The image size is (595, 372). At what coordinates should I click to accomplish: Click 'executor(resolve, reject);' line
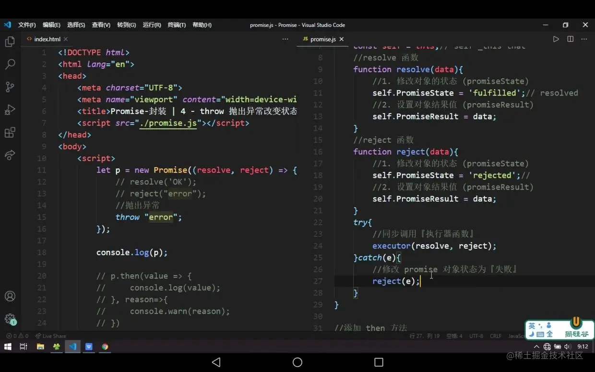pyautogui.click(x=434, y=246)
